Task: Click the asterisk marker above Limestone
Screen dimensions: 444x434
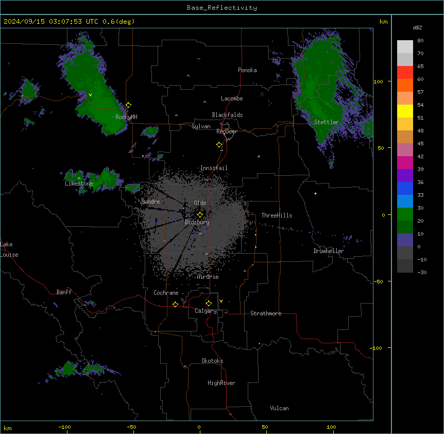Action: tap(79, 178)
